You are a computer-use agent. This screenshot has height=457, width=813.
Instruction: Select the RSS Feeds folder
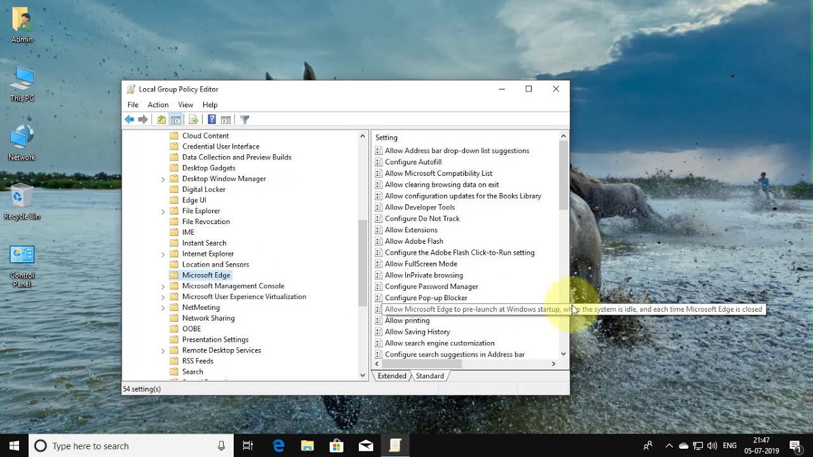(x=198, y=361)
